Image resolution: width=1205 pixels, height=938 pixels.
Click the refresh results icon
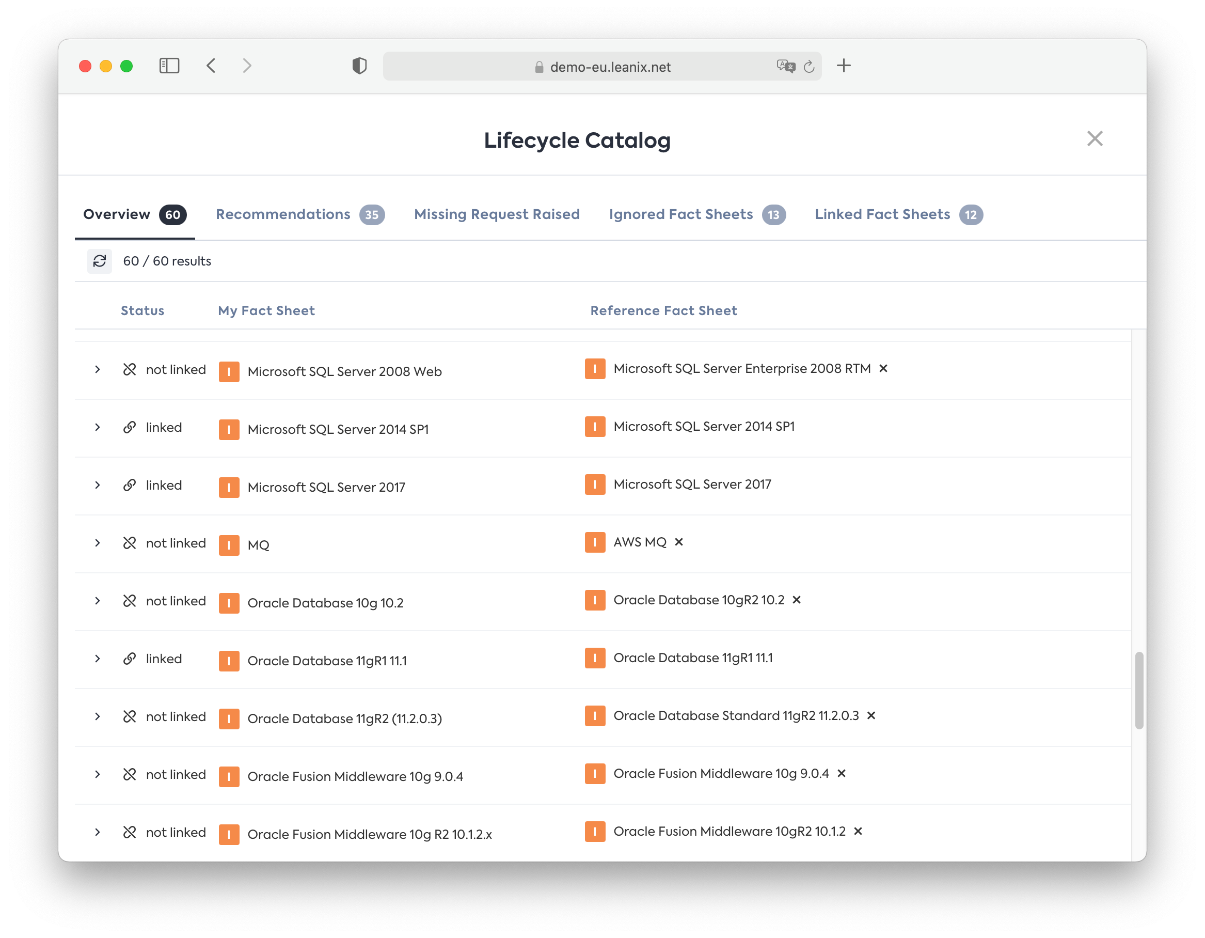click(99, 261)
